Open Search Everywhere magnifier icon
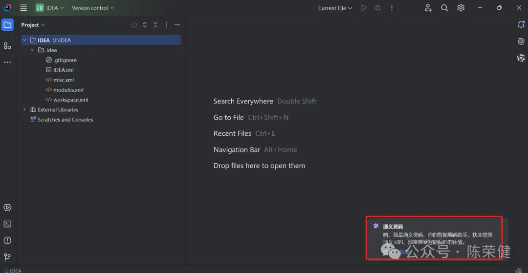 (x=444, y=8)
